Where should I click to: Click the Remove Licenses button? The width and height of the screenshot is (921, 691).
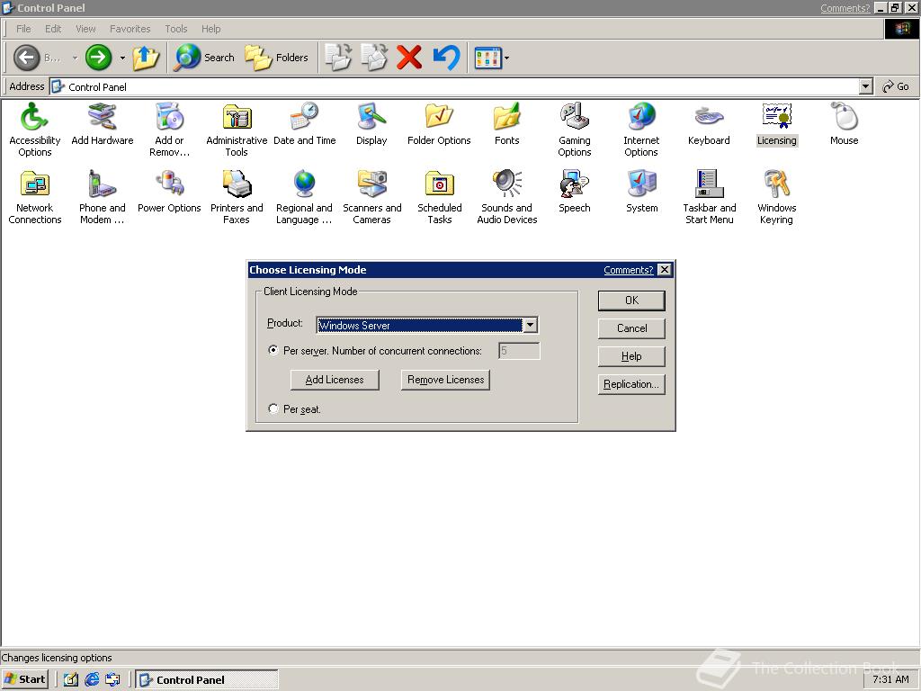(x=446, y=380)
